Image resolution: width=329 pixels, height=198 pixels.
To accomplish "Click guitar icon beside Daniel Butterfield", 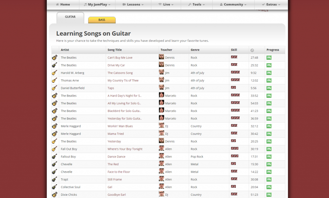I will pos(55,88).
